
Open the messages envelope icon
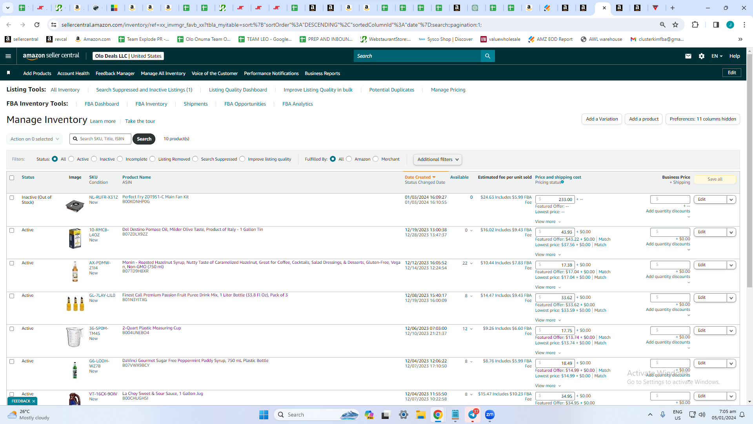pyautogui.click(x=688, y=56)
